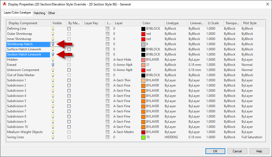Open layer picker for Medium-Weight Objects

(108, 132)
